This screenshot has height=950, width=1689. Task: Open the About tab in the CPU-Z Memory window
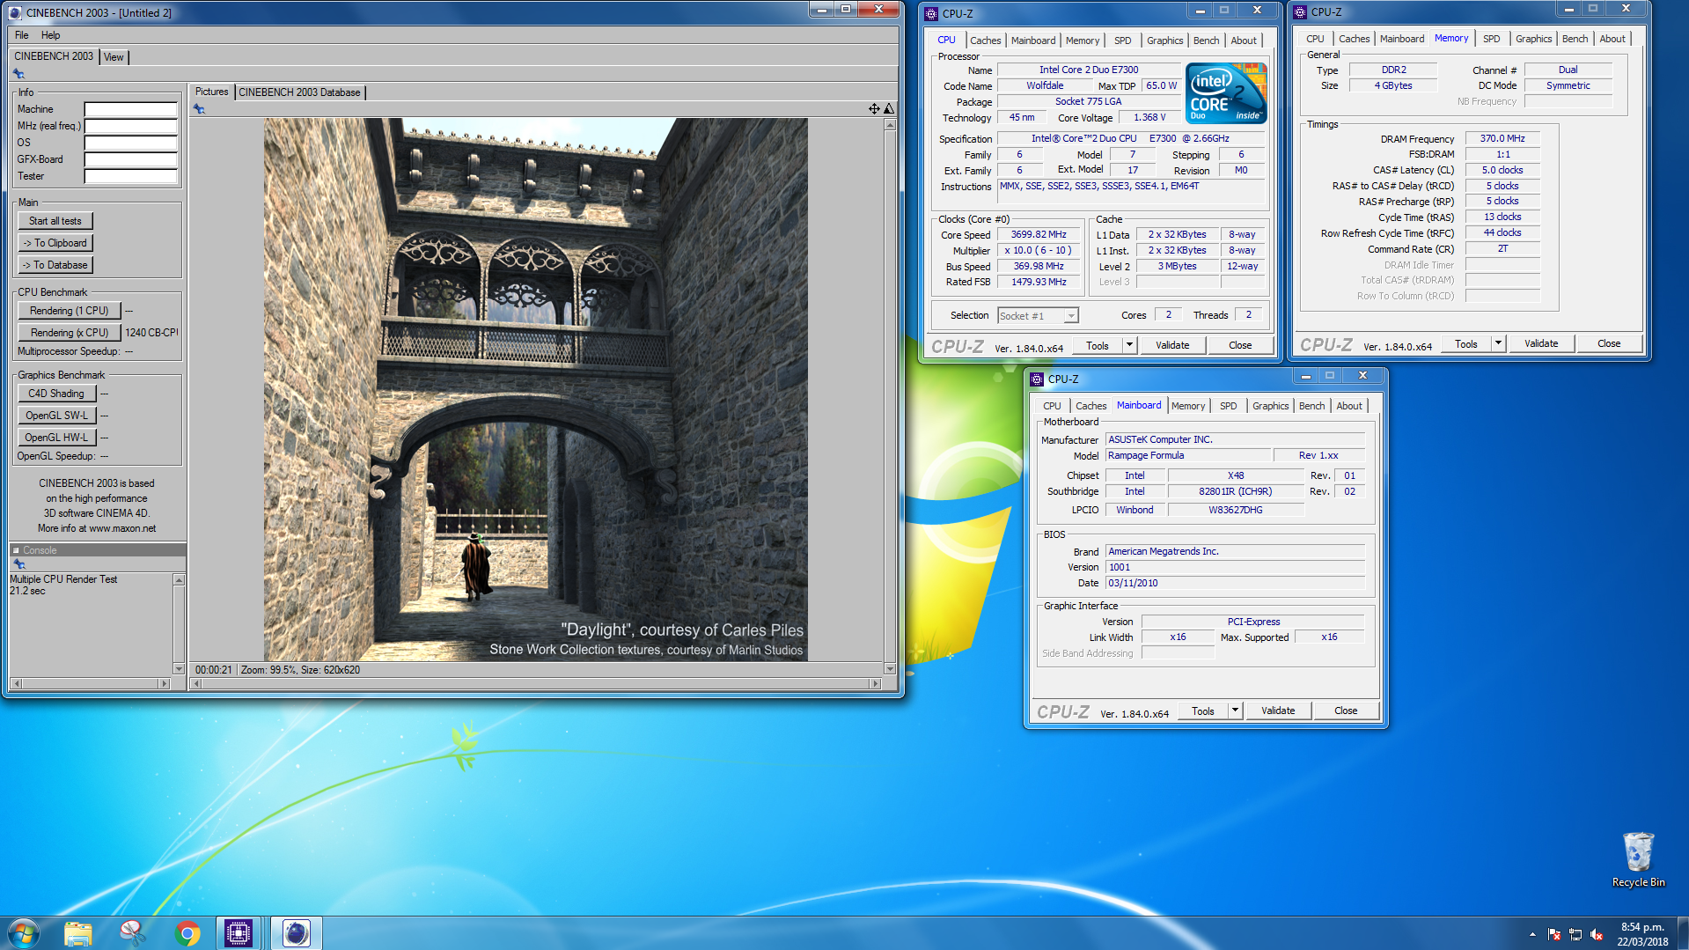(x=1612, y=39)
